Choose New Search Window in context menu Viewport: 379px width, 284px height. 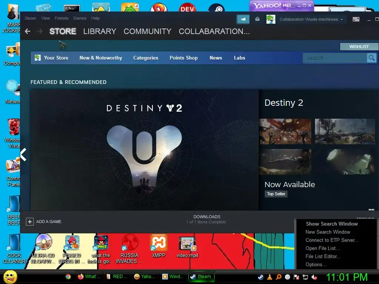coord(328,232)
